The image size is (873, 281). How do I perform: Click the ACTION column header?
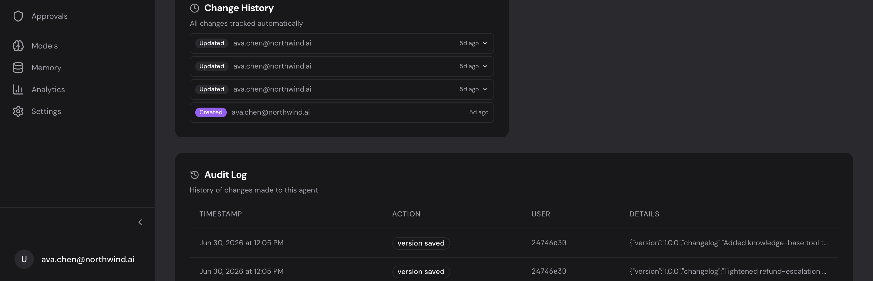[406, 214]
